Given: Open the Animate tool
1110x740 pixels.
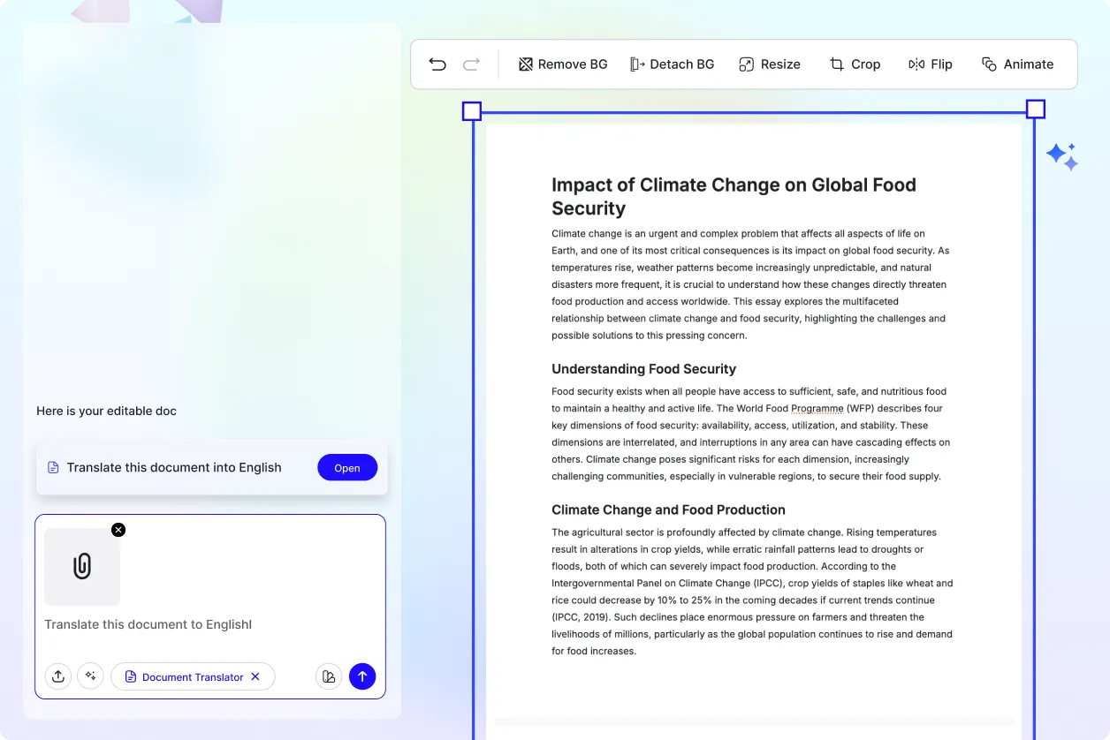Looking at the screenshot, I should tap(1017, 64).
